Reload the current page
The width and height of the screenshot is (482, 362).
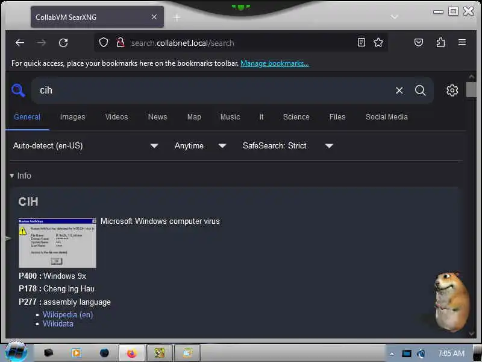click(63, 43)
